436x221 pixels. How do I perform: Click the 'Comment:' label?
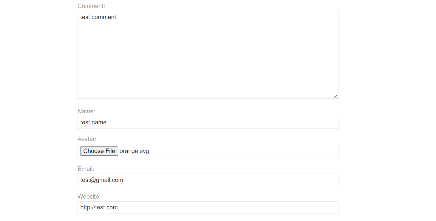pos(91,6)
